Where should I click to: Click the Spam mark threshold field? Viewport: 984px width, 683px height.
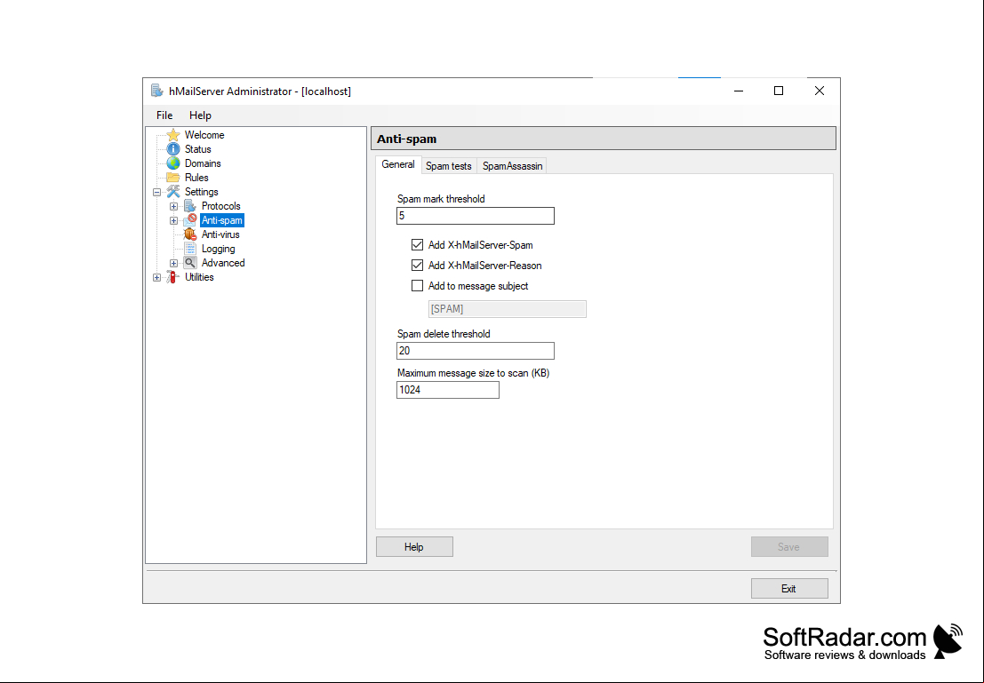[475, 216]
